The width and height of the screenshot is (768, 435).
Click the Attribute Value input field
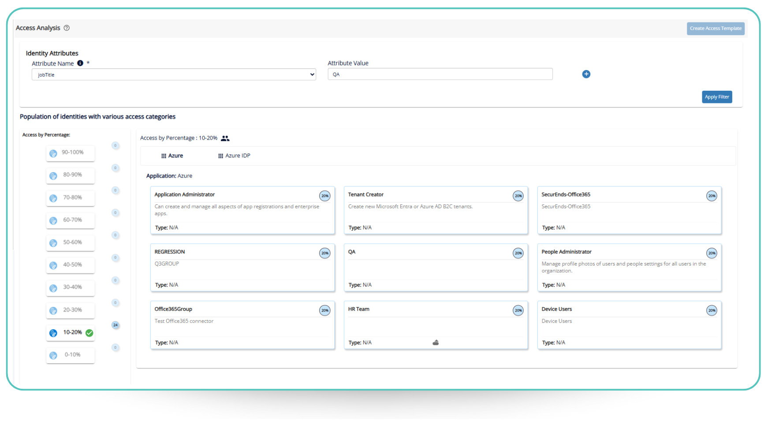[440, 74]
